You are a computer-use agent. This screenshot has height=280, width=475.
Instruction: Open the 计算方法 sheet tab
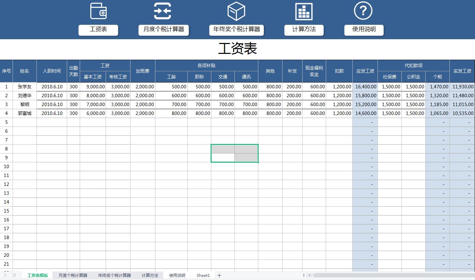click(150, 275)
